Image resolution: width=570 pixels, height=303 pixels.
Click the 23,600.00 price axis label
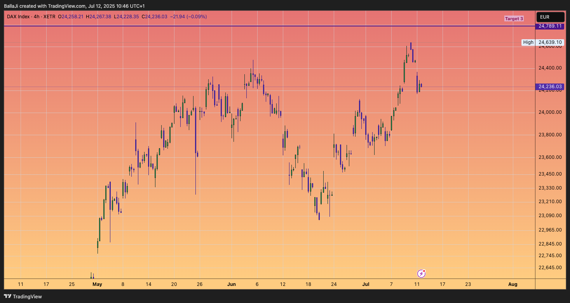click(x=550, y=157)
